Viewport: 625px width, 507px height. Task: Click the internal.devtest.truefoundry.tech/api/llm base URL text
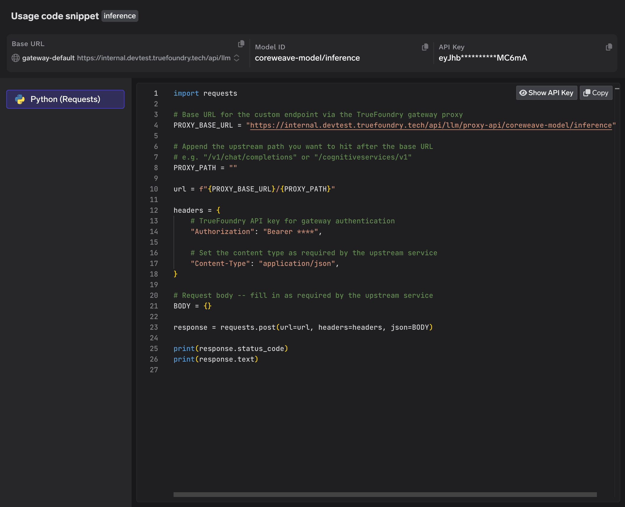click(x=154, y=58)
